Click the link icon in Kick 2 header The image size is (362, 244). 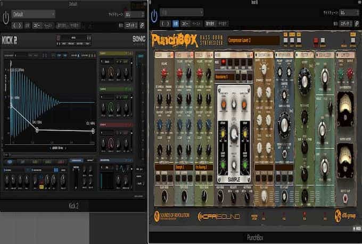pos(142,25)
